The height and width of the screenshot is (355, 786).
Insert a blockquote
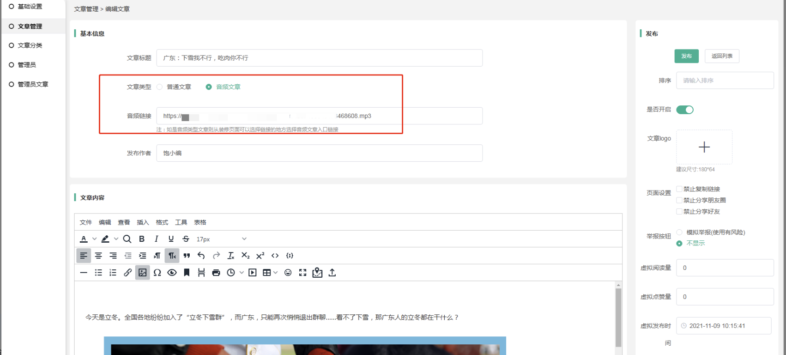[187, 256]
